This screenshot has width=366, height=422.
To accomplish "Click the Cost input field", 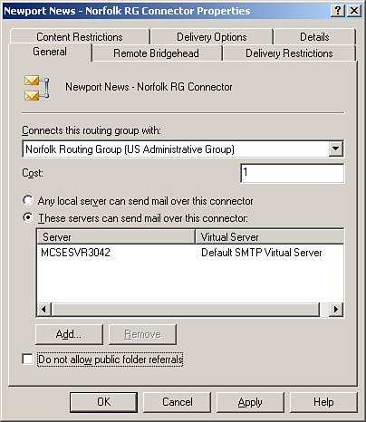I will tap(292, 173).
